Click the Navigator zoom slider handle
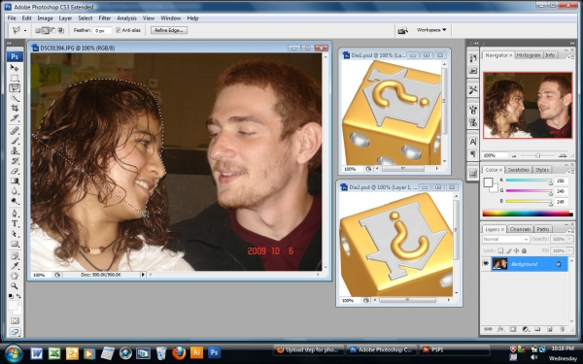The width and height of the screenshot is (583, 364). point(537,155)
